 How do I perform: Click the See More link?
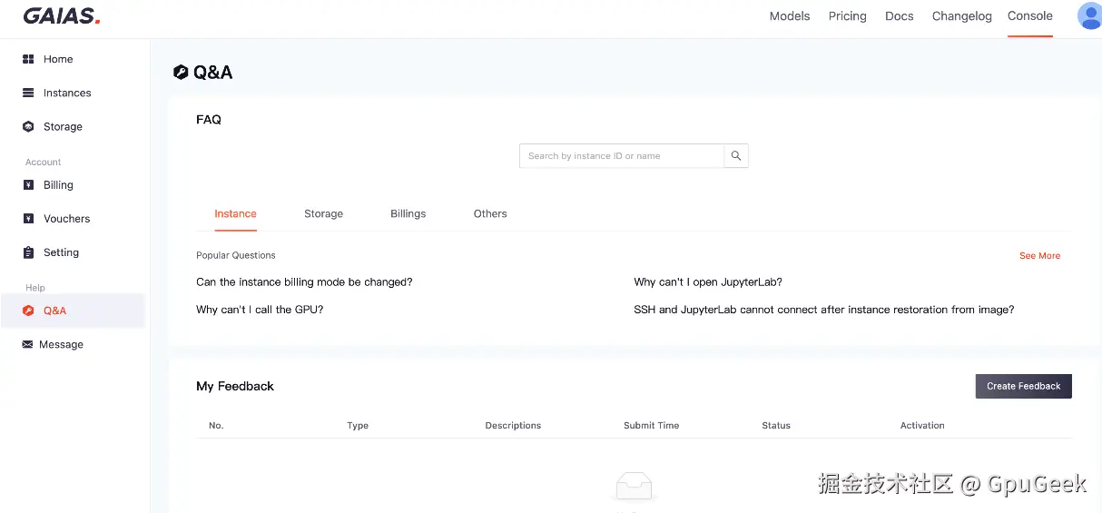point(1039,256)
